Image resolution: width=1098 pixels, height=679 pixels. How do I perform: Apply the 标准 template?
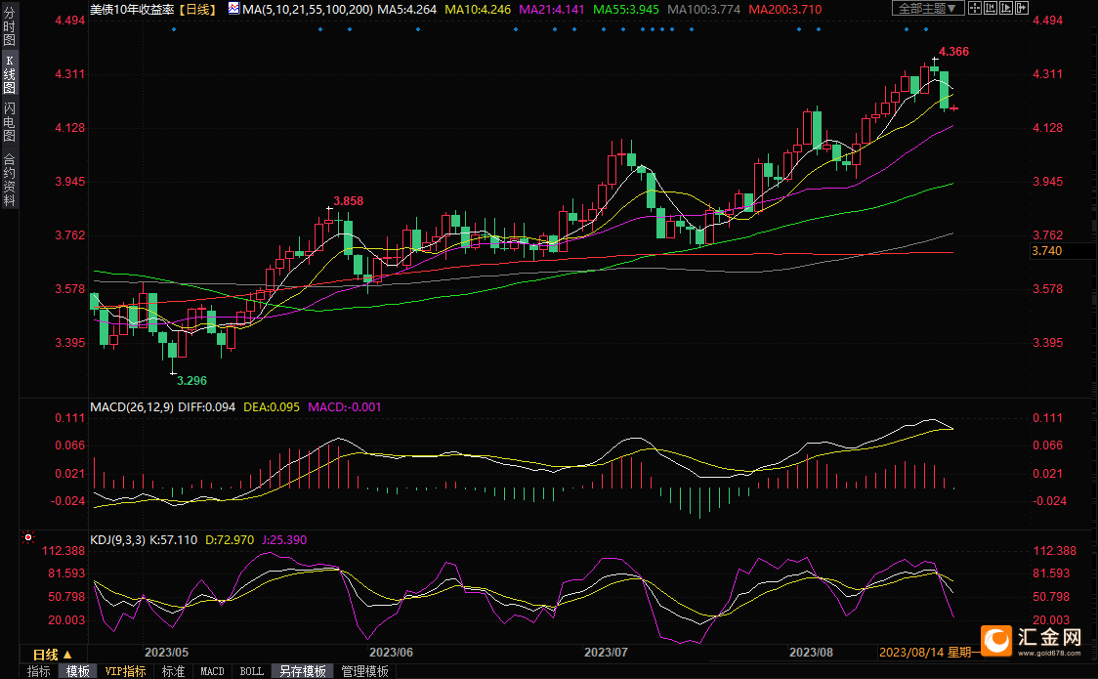click(173, 671)
